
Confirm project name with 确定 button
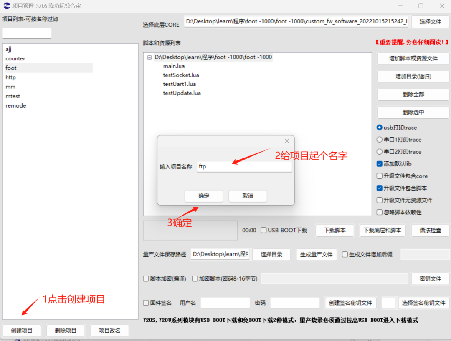point(204,196)
